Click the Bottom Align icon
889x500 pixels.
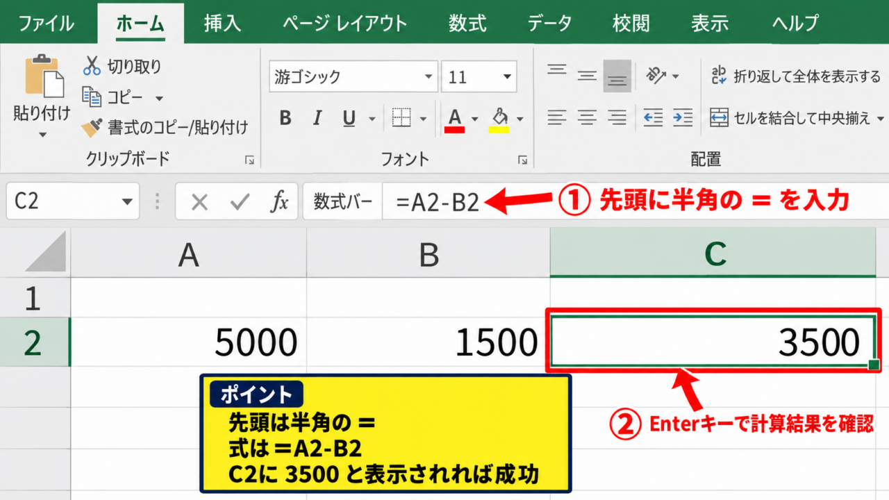click(617, 76)
